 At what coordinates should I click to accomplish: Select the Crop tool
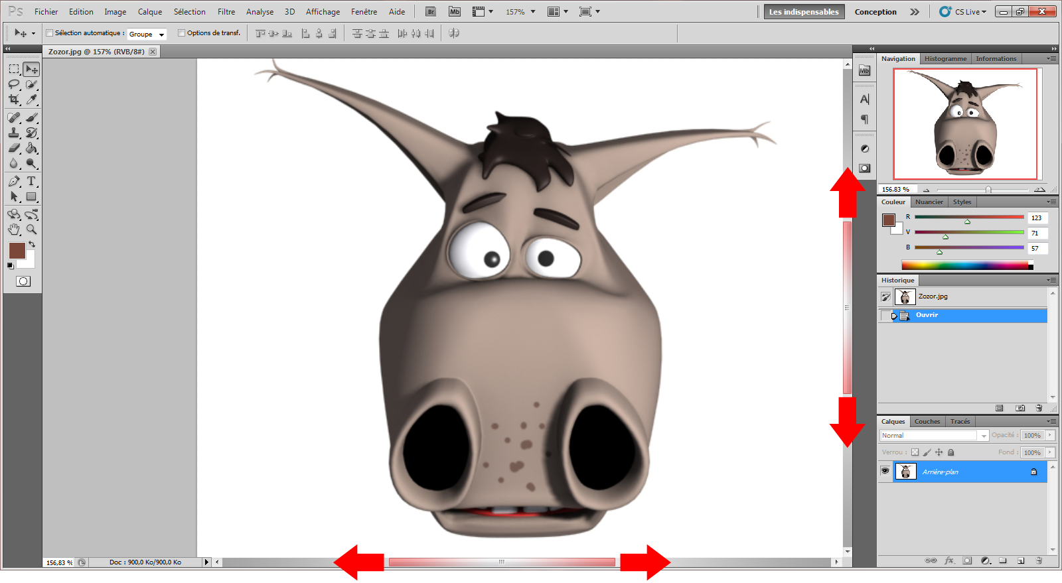click(x=14, y=99)
